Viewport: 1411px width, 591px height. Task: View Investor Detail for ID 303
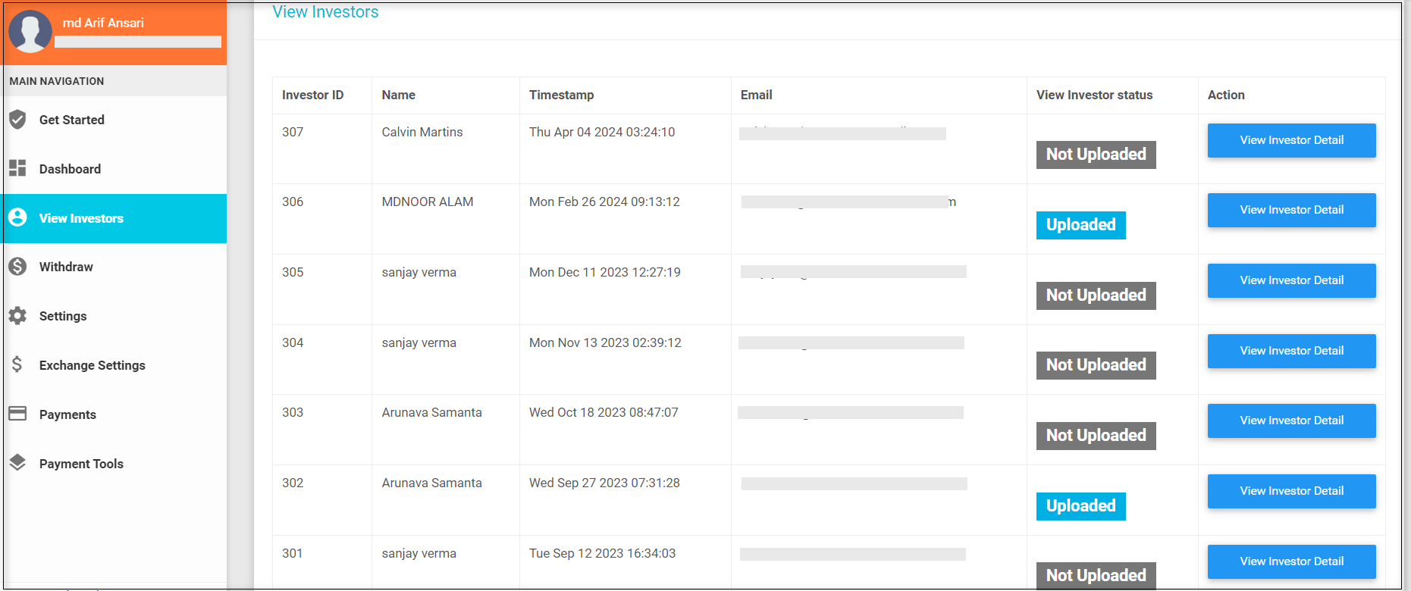[x=1291, y=421]
